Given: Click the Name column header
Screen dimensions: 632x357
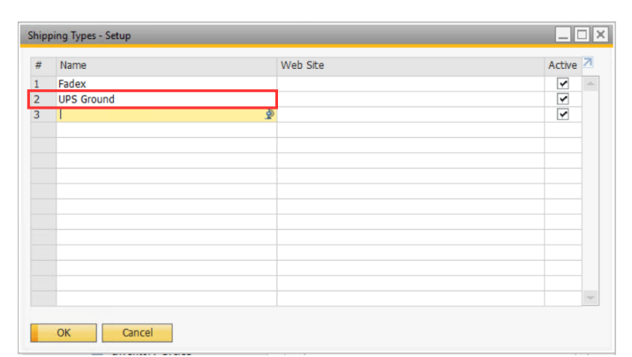Looking at the screenshot, I should (166, 65).
